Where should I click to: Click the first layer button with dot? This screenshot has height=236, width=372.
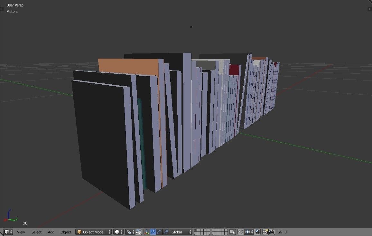(x=196, y=230)
